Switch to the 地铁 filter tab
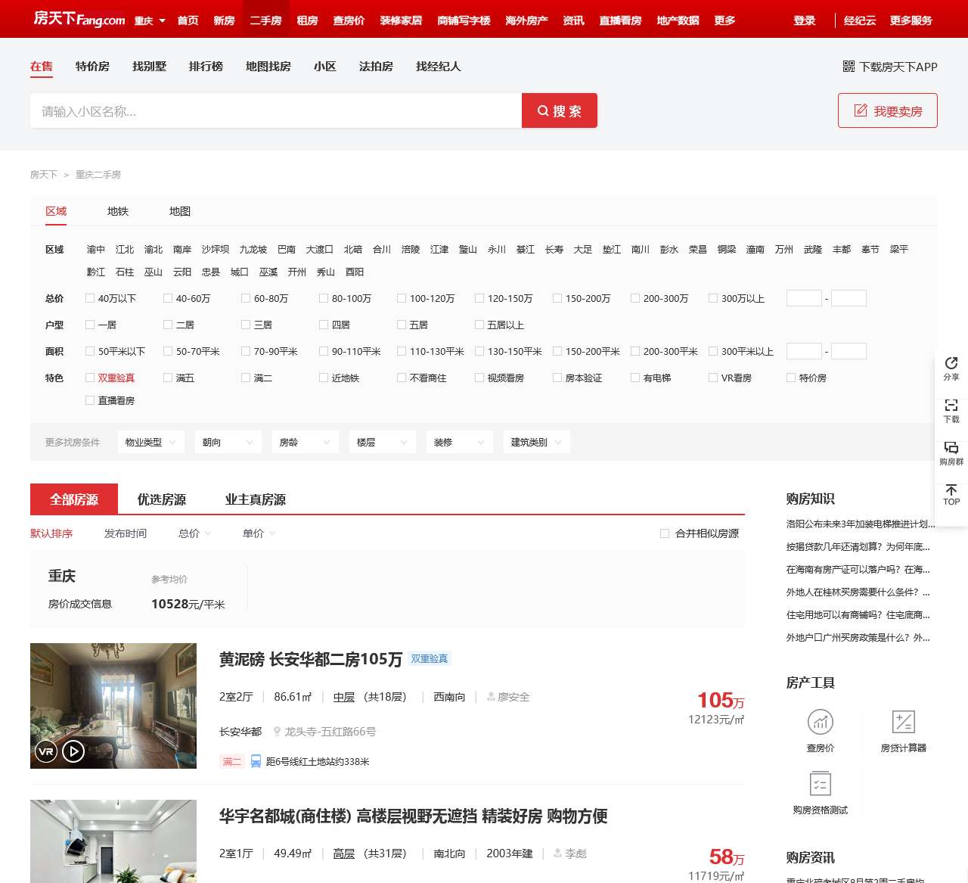This screenshot has width=968, height=883. pos(117,211)
